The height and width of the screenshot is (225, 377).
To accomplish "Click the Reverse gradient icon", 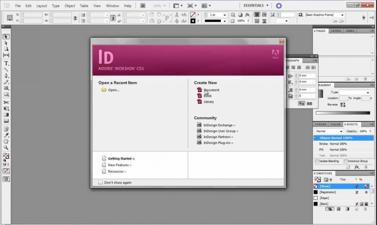I will pos(343,105).
